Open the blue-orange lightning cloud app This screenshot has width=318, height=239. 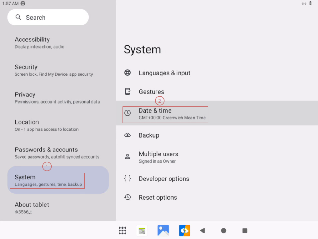[x=185, y=231]
